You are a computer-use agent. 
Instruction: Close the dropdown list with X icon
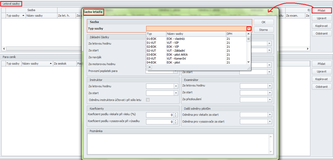click(x=149, y=67)
